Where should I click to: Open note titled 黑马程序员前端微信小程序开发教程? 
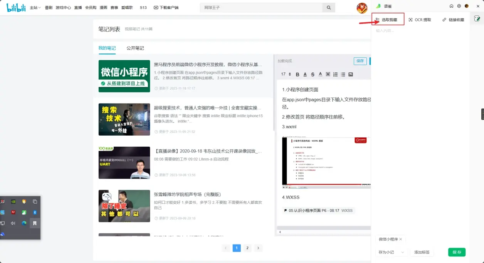click(x=208, y=65)
